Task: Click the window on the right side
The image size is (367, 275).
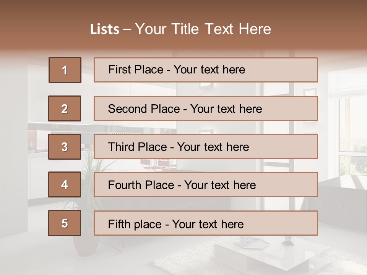Action: pos(352,134)
